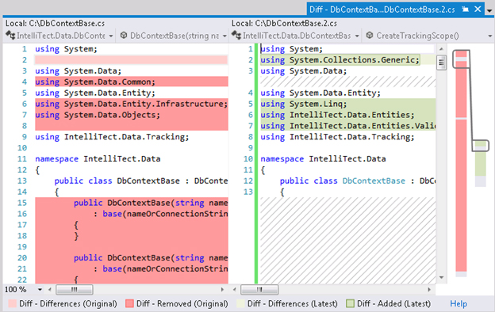The width and height of the screenshot is (495, 312).
Task: Close the Diff DbContextBase tab
Action: point(478,10)
